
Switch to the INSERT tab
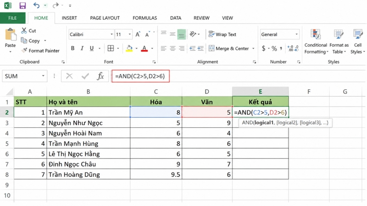tap(69, 18)
